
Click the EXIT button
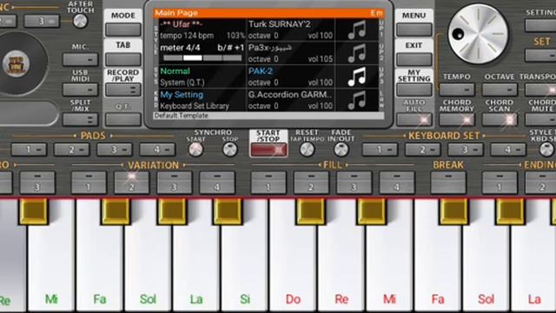pyautogui.click(x=414, y=60)
